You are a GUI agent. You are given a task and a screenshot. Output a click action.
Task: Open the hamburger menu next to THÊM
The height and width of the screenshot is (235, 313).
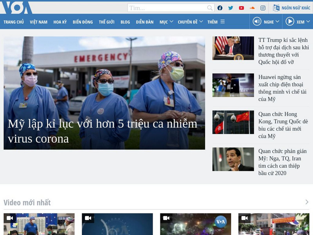pos(222,22)
